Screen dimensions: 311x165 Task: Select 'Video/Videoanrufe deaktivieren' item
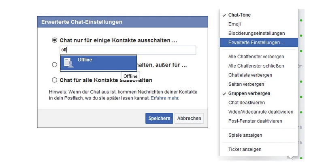tap(259, 112)
